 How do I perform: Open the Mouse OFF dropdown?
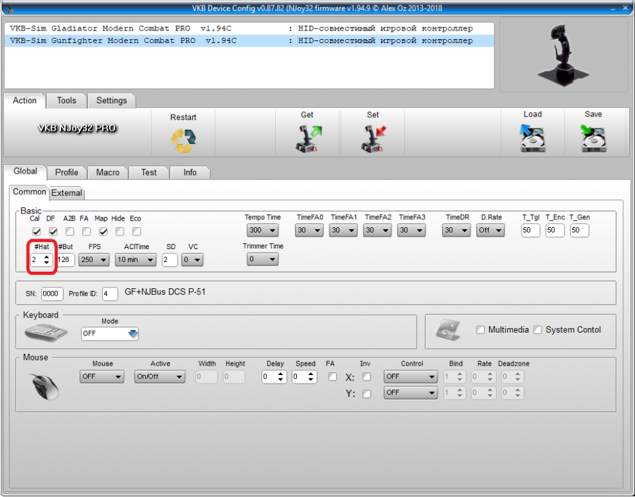(x=101, y=377)
